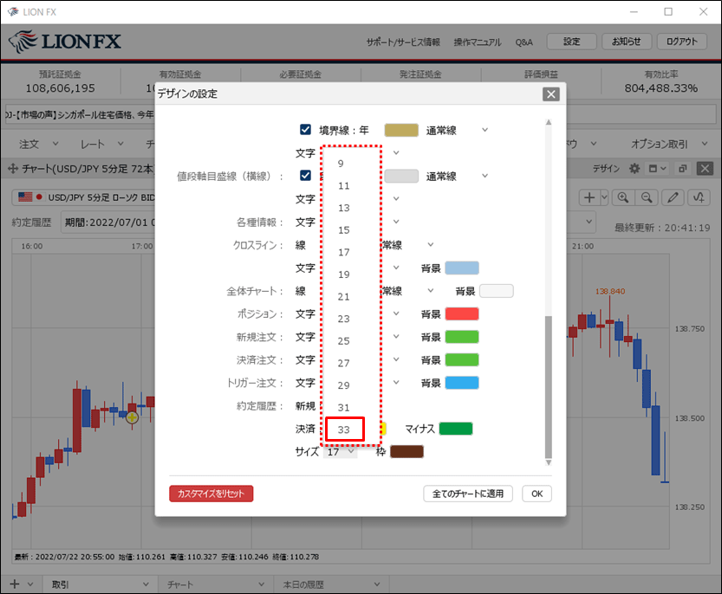This screenshot has height=594, width=722.
Task: Toggle the 値段軸目盛線（横線） checkbox
Action: tap(305, 176)
